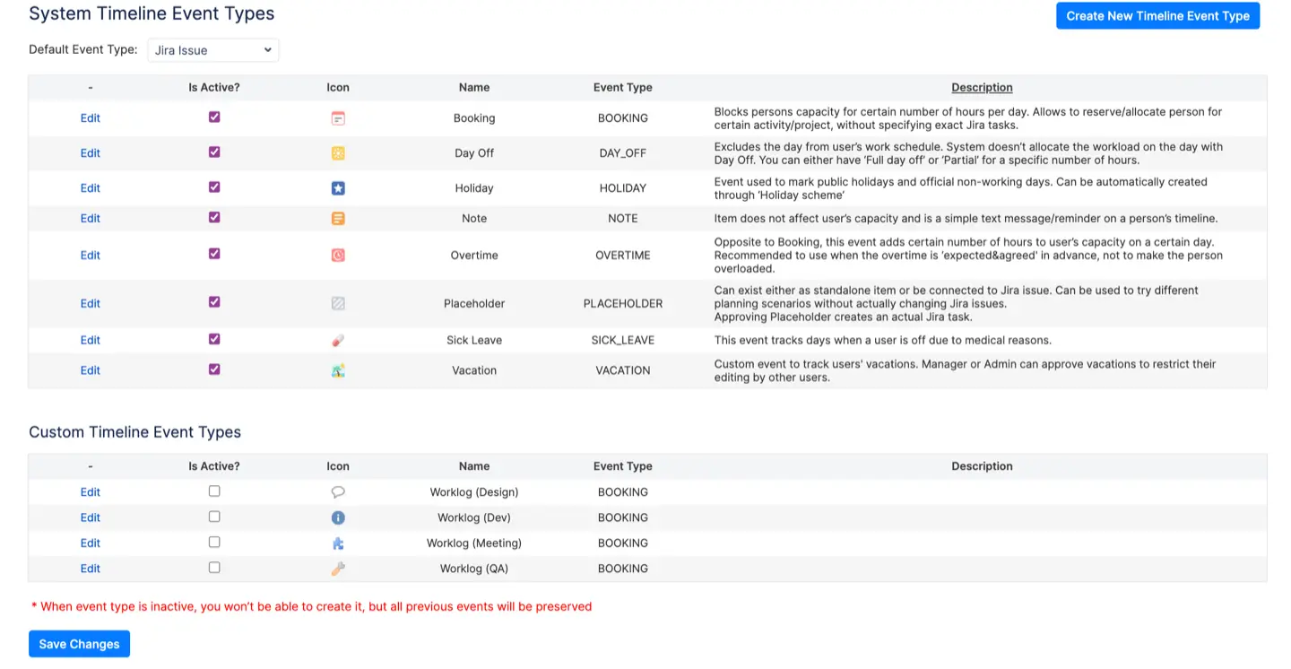Image resolution: width=1291 pixels, height=669 pixels.
Task: Disable the Placeholder event type checkbox
Action: click(214, 302)
